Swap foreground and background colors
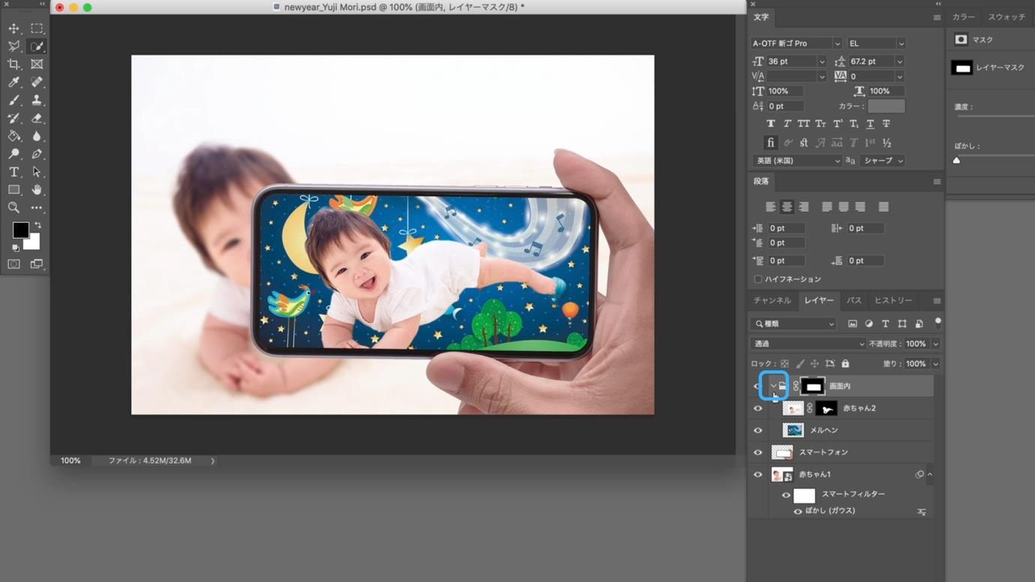 (37, 225)
